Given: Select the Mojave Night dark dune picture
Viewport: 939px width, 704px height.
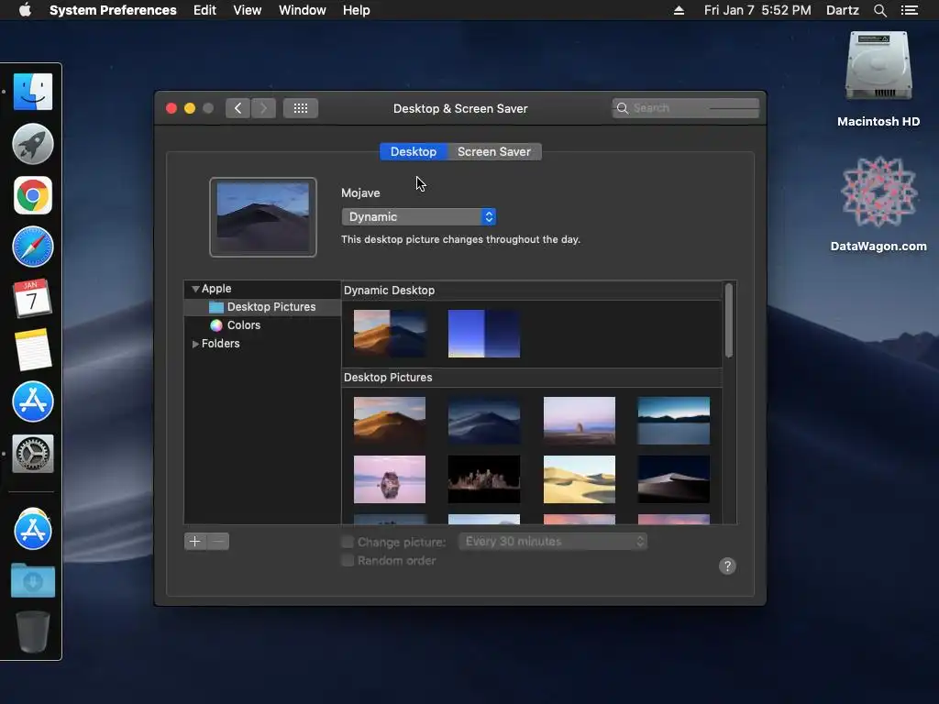Looking at the screenshot, I should [484, 420].
